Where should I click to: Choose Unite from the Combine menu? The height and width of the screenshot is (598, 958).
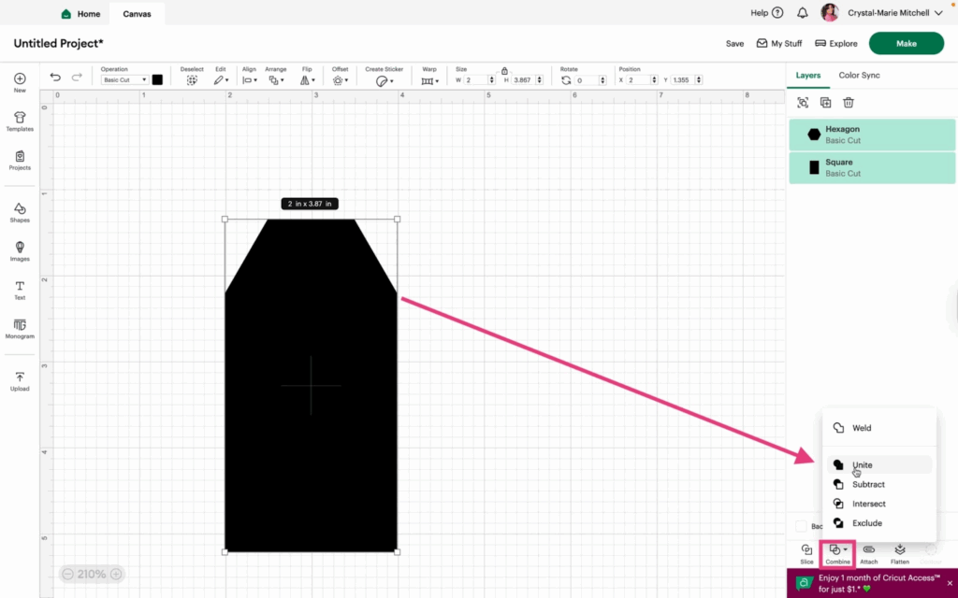click(x=879, y=465)
